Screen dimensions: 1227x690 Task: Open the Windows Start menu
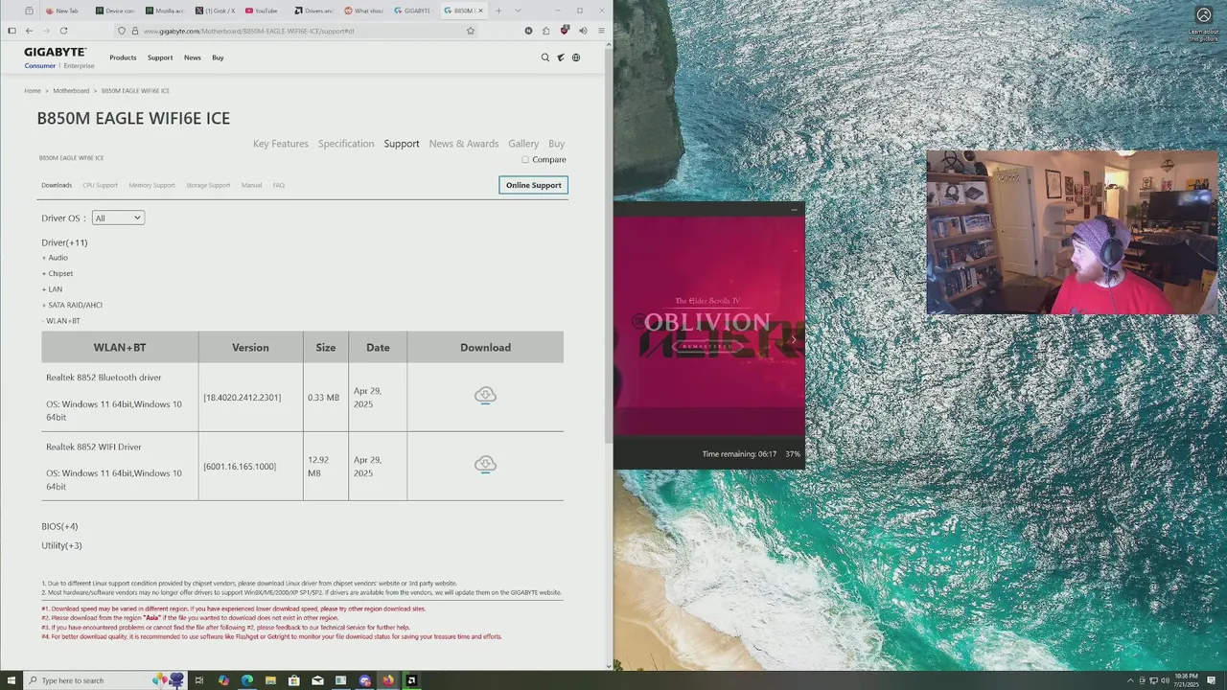[x=10, y=680]
